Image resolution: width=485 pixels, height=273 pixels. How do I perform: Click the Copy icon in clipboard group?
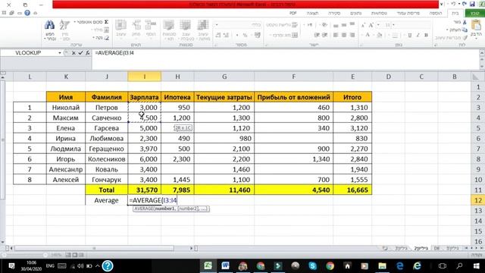click(x=465, y=30)
